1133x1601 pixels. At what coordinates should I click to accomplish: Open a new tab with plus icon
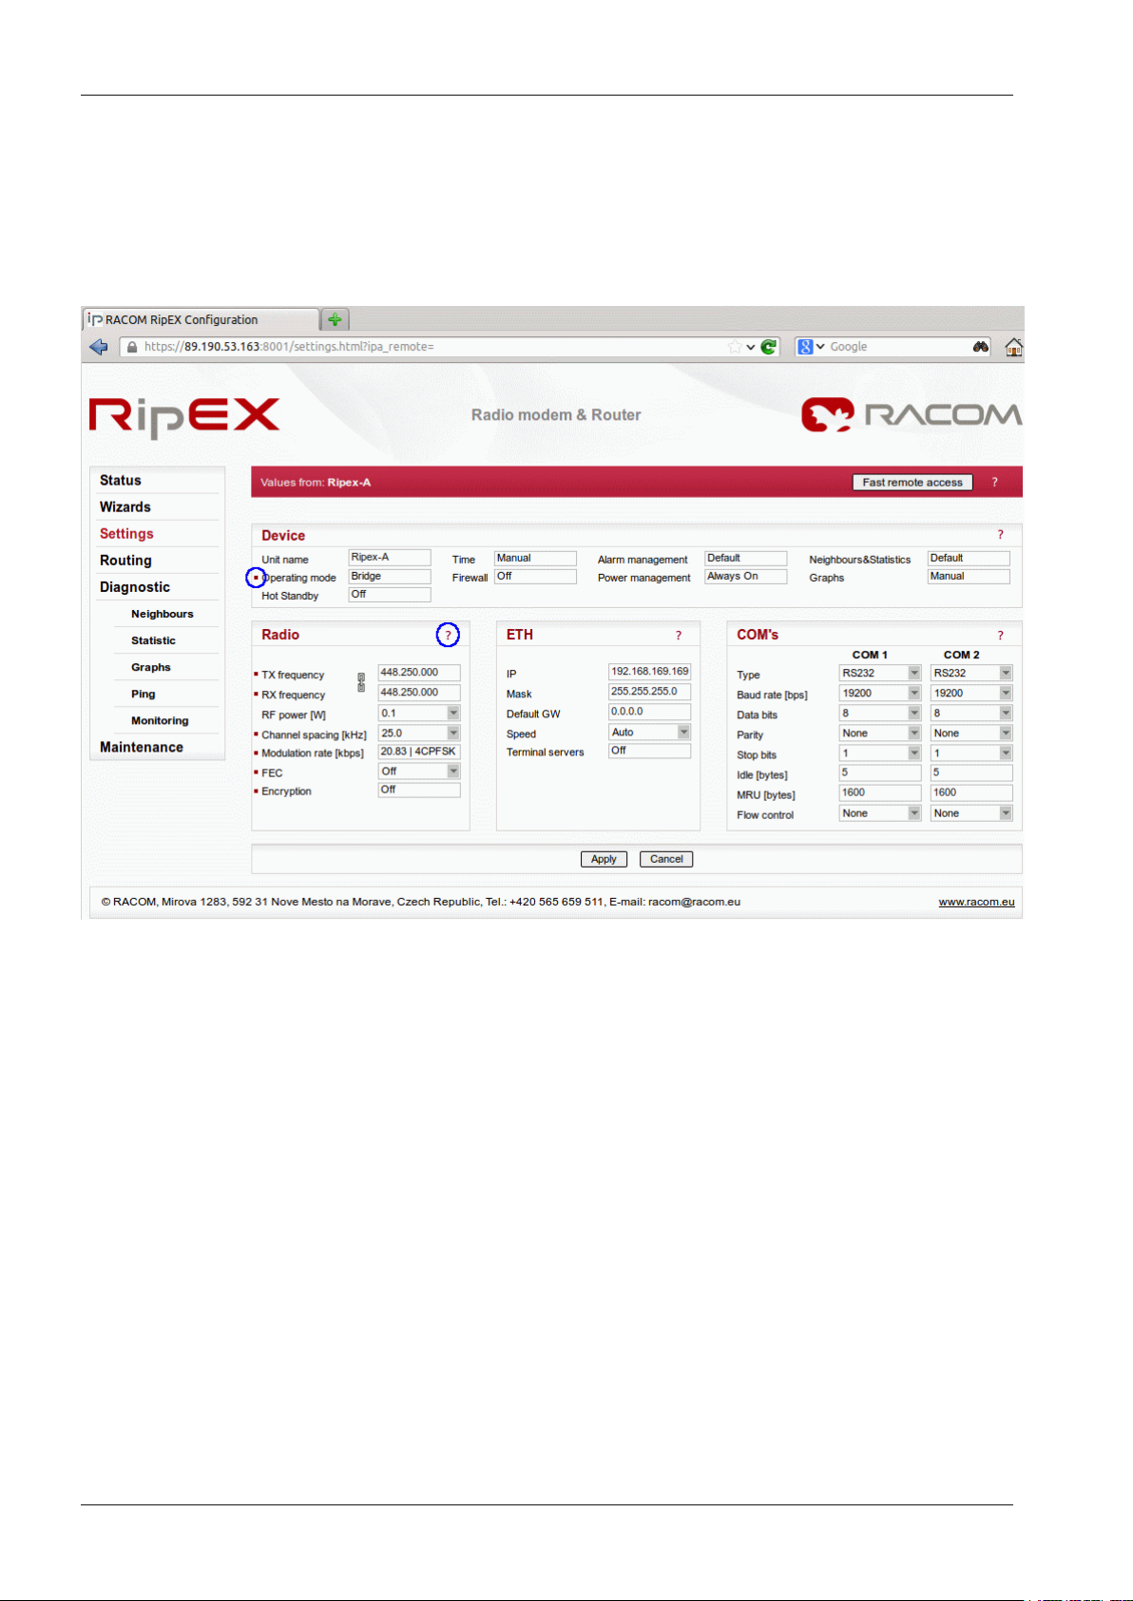coord(335,319)
